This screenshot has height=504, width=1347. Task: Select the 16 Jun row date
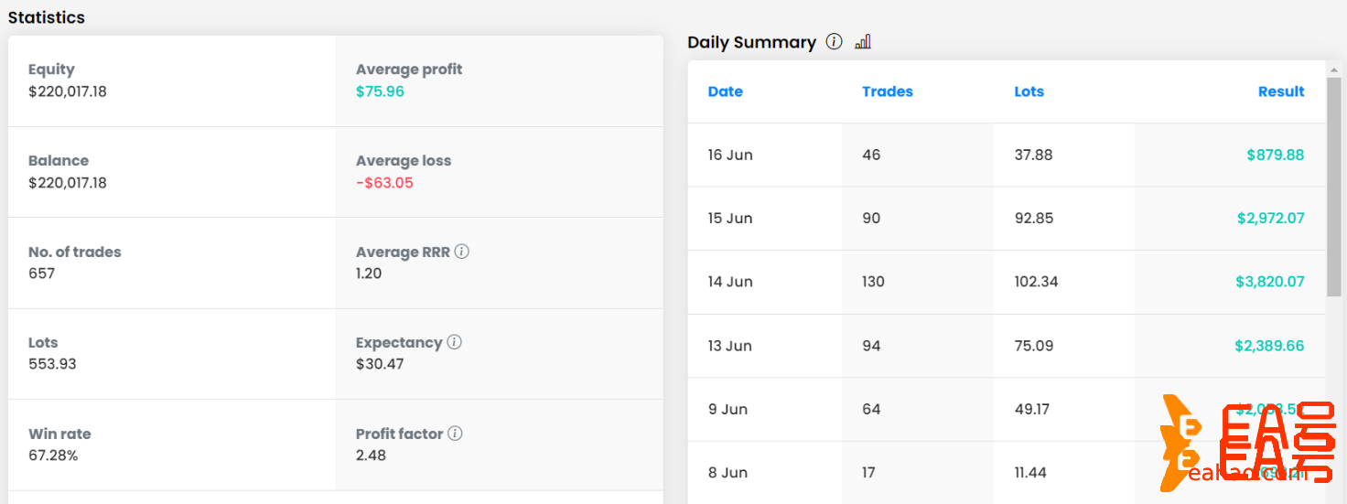coord(729,155)
